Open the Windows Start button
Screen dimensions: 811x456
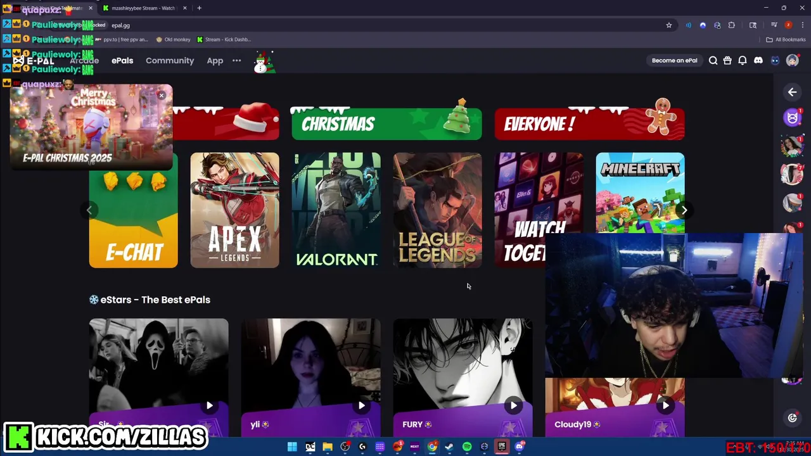(292, 446)
